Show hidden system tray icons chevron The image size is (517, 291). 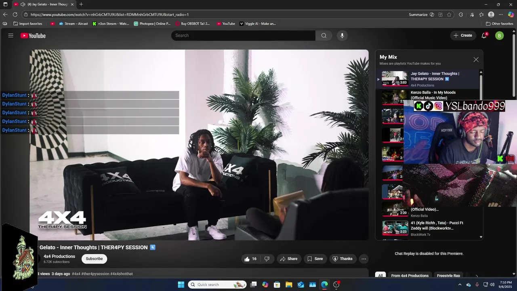pyautogui.click(x=460, y=285)
